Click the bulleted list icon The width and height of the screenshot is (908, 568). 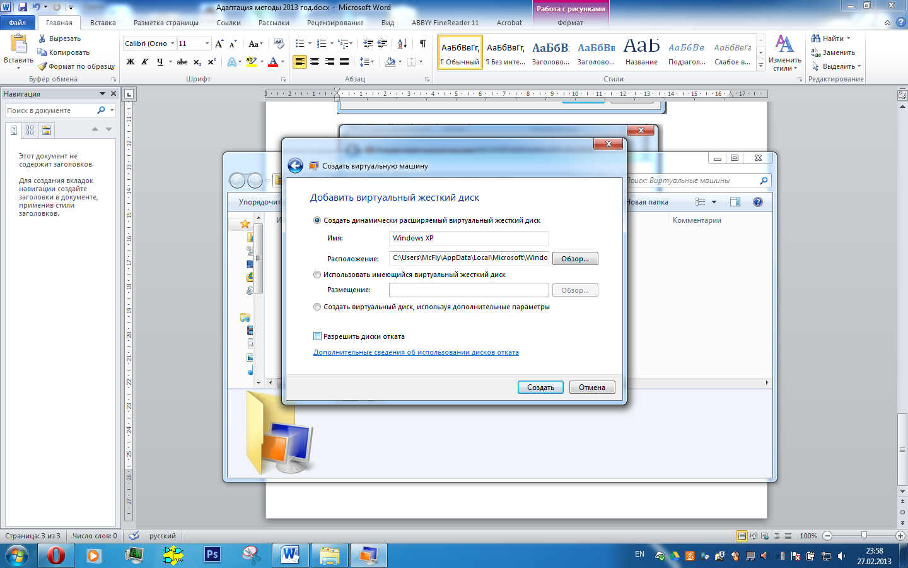tap(300, 44)
